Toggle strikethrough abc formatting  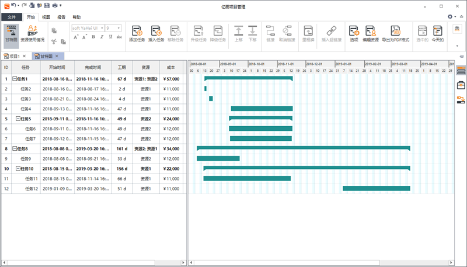(119, 37)
